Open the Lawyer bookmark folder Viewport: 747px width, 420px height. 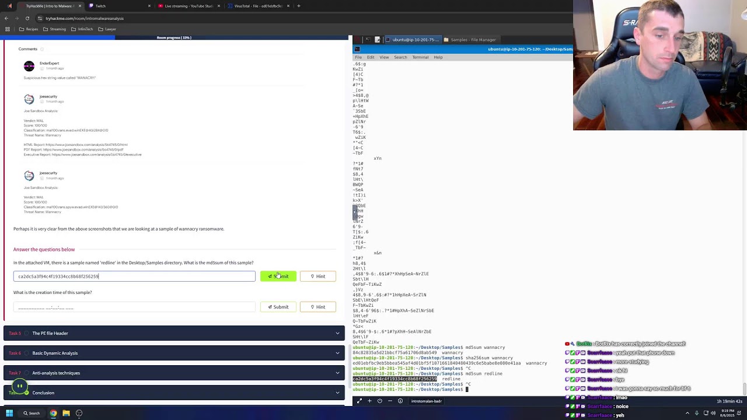tap(107, 29)
